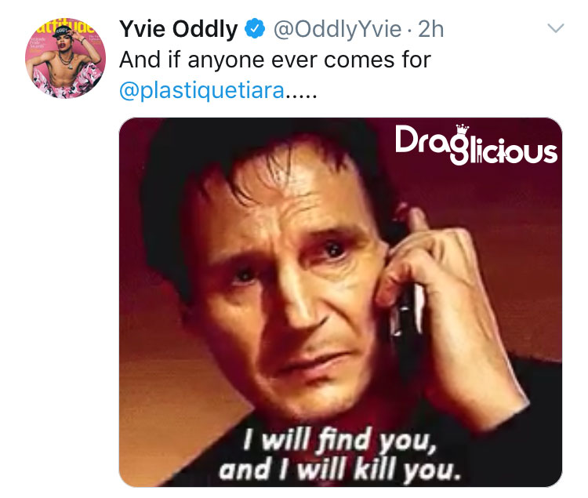Click the blue verified badge icon
Image resolution: width=588 pixels, height=498 pixels.
255,28
